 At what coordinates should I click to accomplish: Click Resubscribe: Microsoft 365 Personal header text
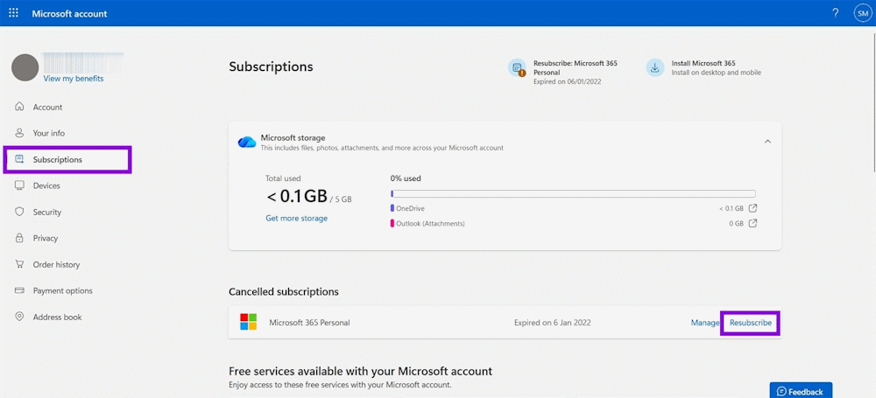(576, 67)
